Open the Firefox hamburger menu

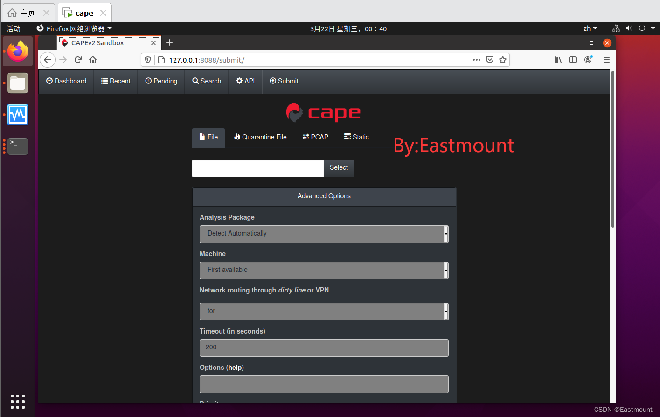(x=607, y=60)
